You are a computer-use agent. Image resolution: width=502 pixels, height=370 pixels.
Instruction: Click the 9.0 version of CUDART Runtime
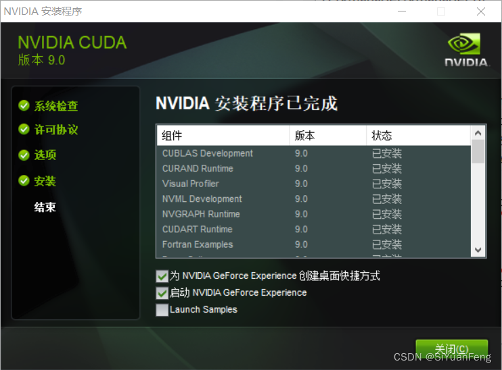pos(301,229)
